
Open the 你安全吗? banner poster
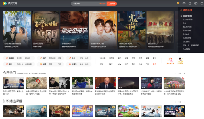(74, 30)
